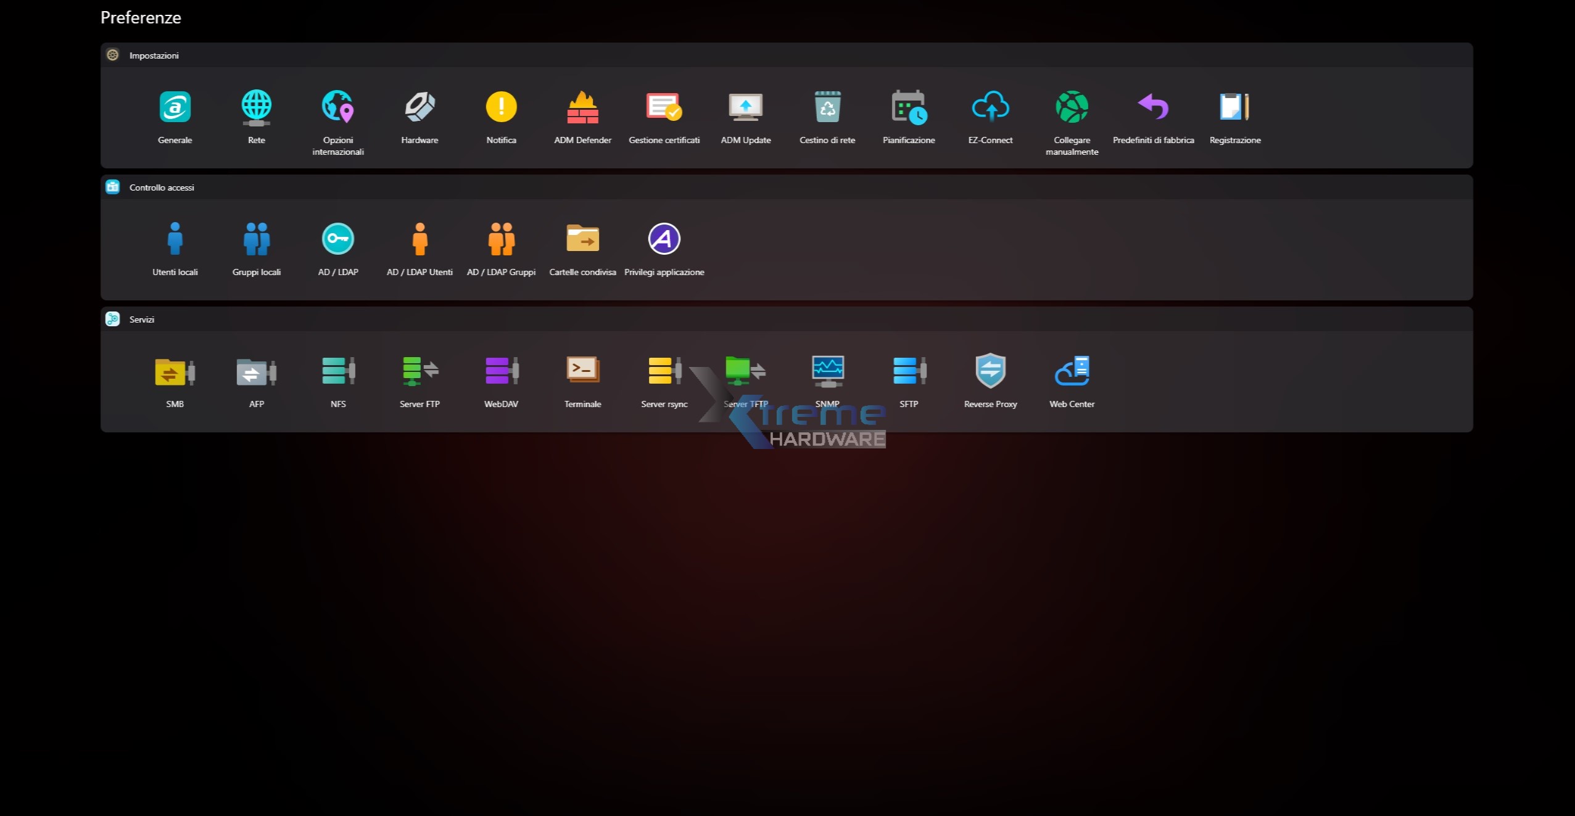
Task: Open Privilegi applicazione
Action: [x=664, y=239]
